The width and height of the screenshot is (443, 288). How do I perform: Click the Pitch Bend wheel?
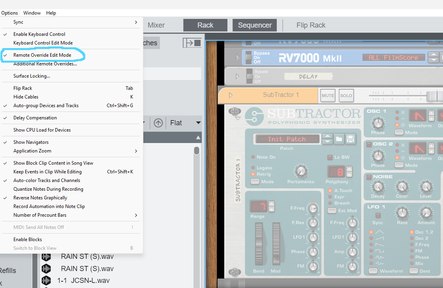pos(259,244)
